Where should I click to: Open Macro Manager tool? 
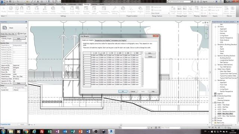(x=226, y=10)
